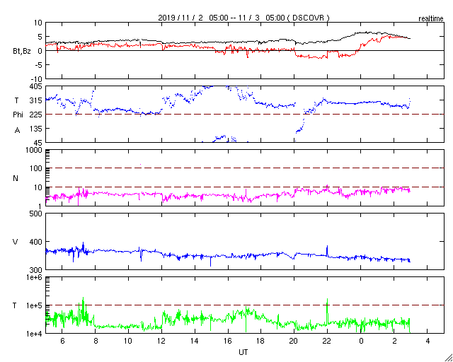Select the V velocity axis label
This screenshot has width=453, height=362.
[16, 242]
